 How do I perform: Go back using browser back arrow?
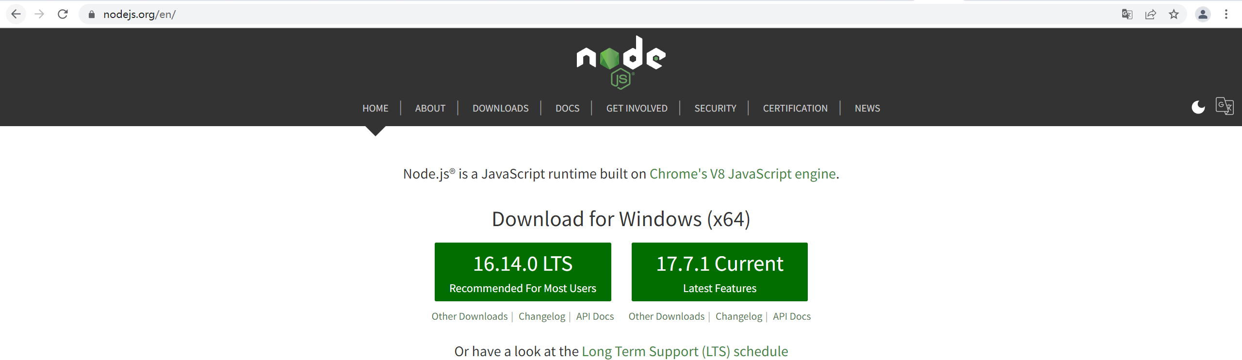[x=16, y=14]
